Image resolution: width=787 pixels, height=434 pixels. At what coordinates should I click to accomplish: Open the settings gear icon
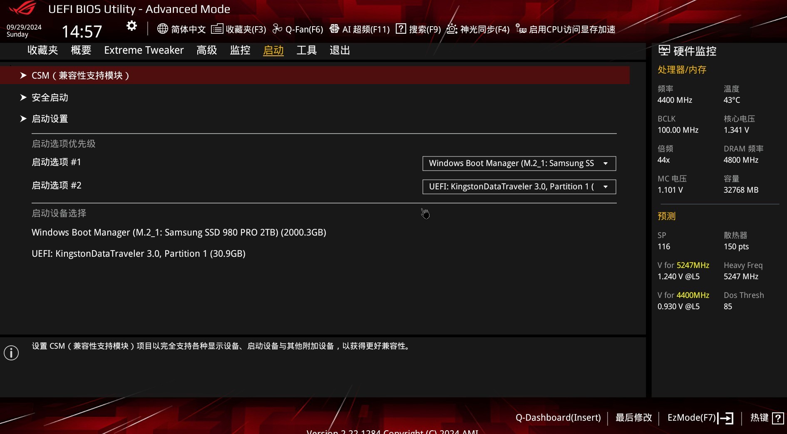pos(132,26)
